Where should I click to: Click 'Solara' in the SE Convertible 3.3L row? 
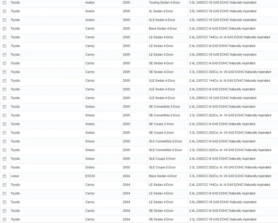[90, 115]
